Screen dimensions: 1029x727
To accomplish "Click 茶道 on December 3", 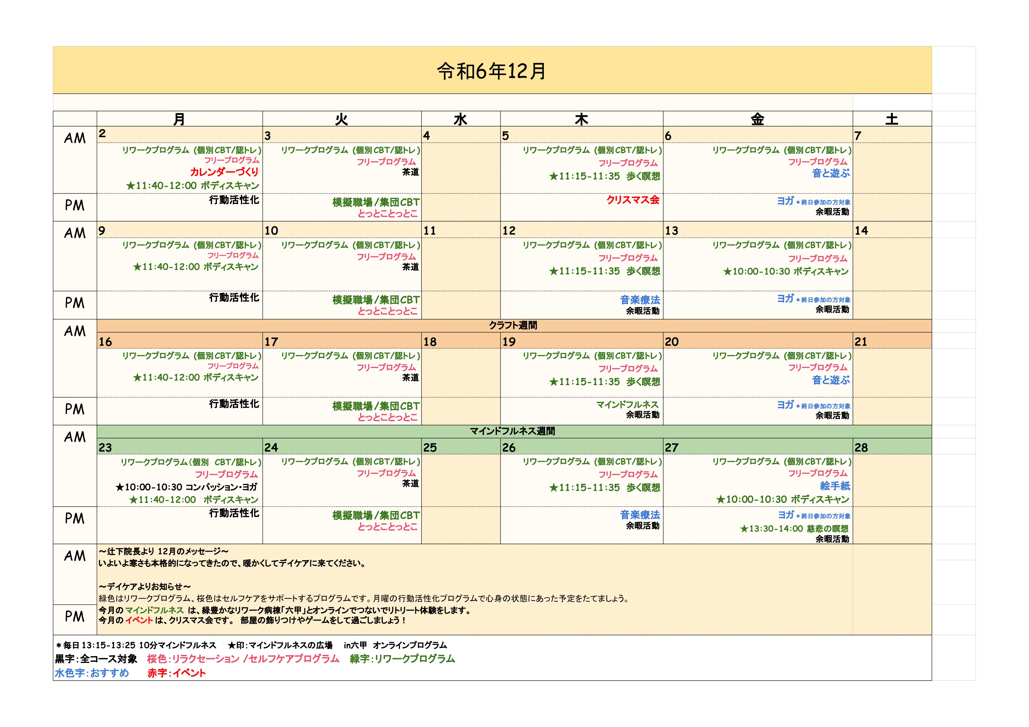I will (410, 172).
